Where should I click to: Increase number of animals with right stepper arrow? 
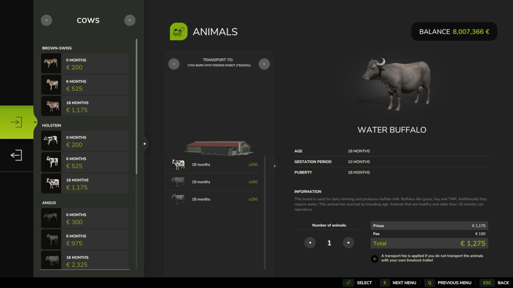(x=348, y=242)
